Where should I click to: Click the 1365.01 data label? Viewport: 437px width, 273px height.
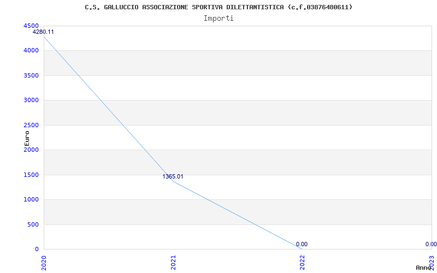173,176
